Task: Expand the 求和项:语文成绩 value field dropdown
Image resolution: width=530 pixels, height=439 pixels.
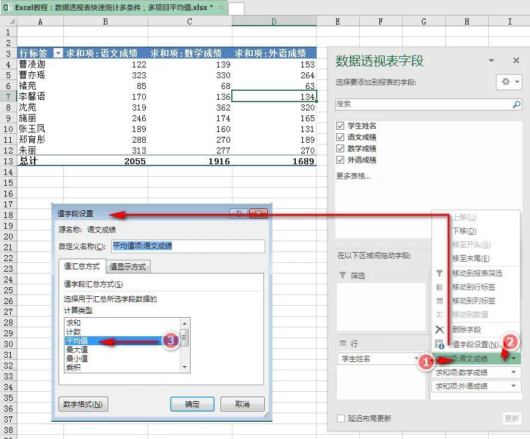Action: 513,358
